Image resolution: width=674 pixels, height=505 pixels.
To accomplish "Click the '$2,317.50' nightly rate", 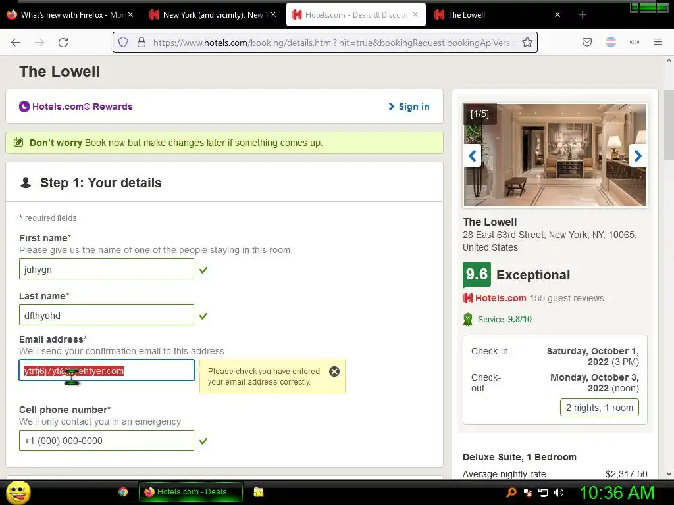I will [x=627, y=474].
